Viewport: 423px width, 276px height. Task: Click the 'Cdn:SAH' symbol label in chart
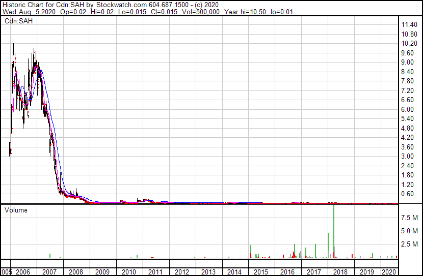point(19,21)
